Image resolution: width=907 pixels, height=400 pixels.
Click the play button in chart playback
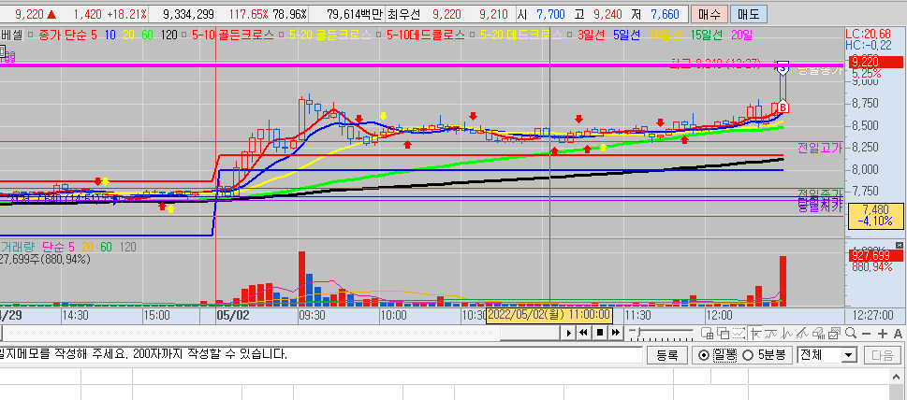click(568, 333)
